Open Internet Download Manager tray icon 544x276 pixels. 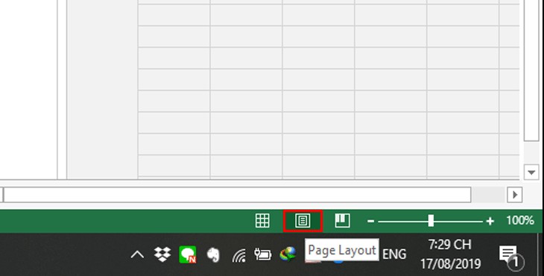[x=288, y=254]
